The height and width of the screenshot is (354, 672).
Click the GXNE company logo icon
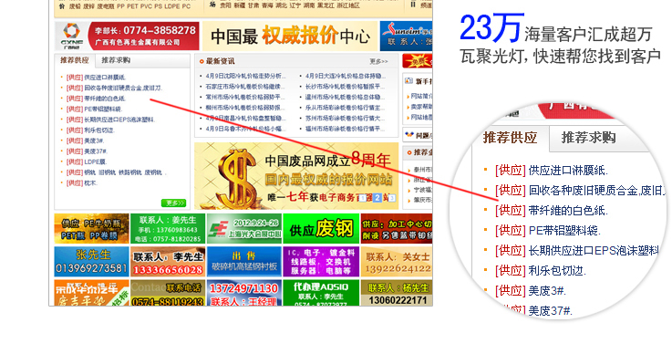coord(71,36)
